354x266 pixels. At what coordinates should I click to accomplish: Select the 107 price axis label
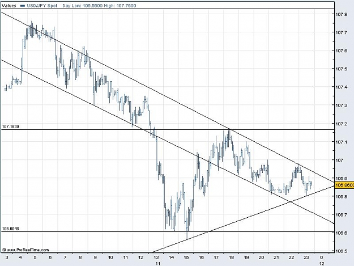(x=339, y=160)
